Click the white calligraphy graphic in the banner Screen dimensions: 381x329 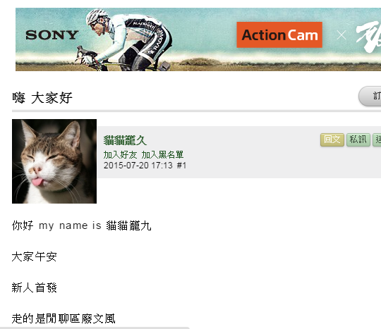[x=368, y=37]
